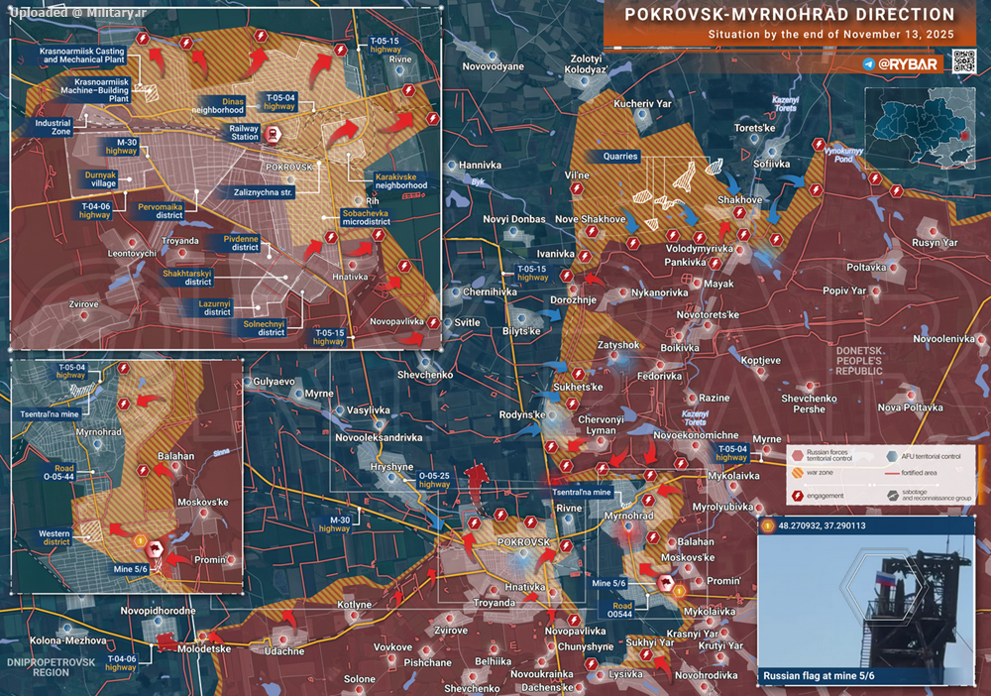Click the AFU territorial control legend hexagon

pos(893,456)
